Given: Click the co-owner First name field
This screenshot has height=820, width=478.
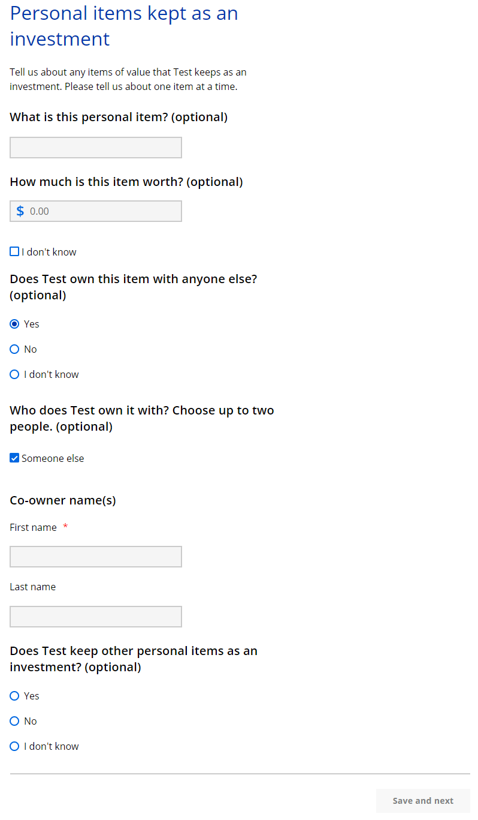Looking at the screenshot, I should click(96, 557).
